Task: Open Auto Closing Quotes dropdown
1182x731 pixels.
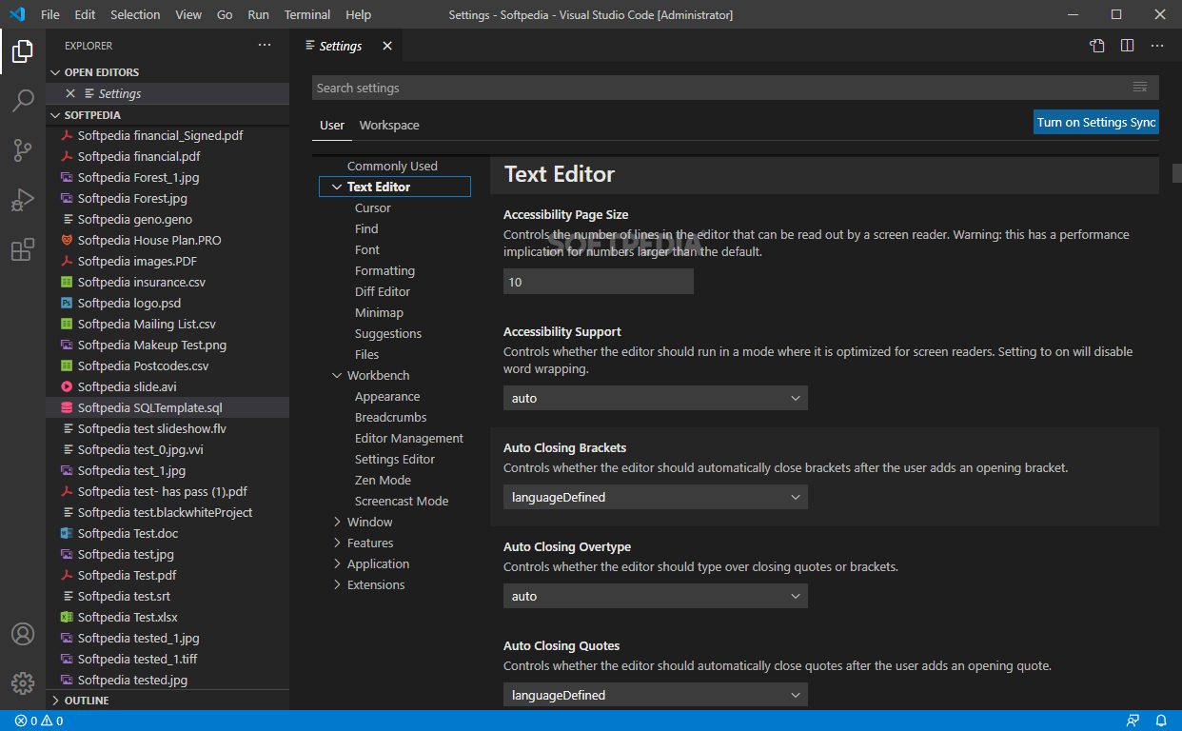Action: pos(655,695)
